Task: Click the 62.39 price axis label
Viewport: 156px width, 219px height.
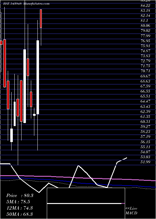Action: click(146, 111)
